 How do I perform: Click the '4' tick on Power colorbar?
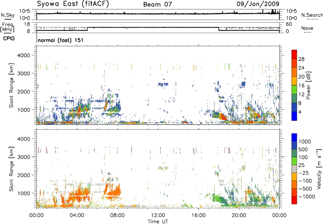pyautogui.click(x=300, y=112)
